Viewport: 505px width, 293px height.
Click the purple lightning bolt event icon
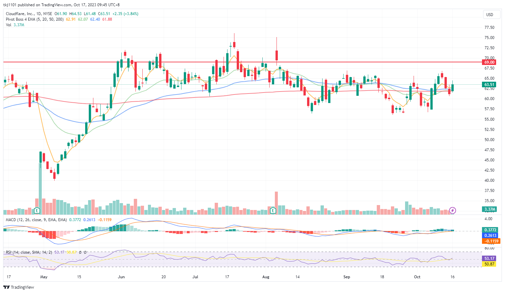(453, 210)
